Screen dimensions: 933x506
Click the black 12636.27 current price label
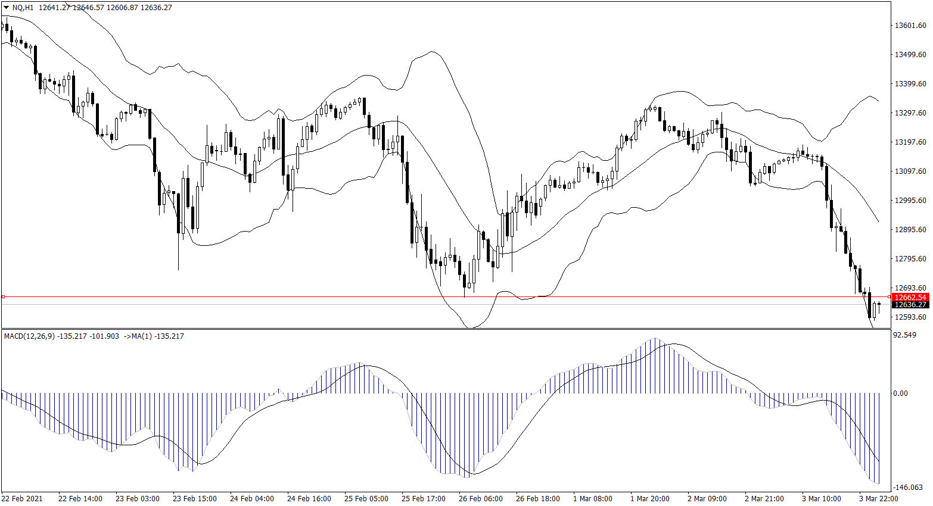(911, 305)
